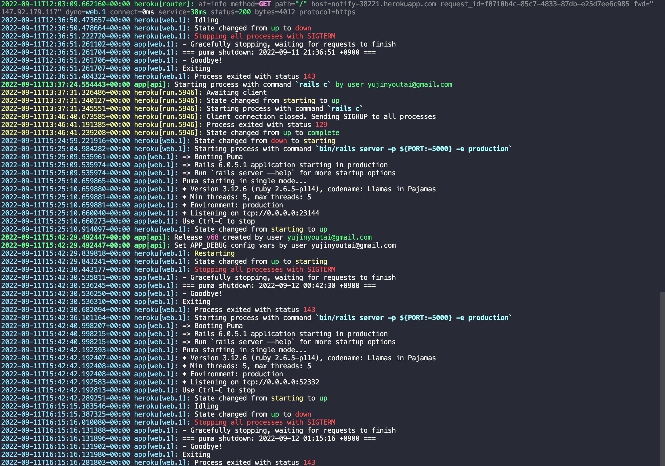This screenshot has width=665, height=466.
Task: Click the final 'Process exited with status 143' line
Action: 158,463
